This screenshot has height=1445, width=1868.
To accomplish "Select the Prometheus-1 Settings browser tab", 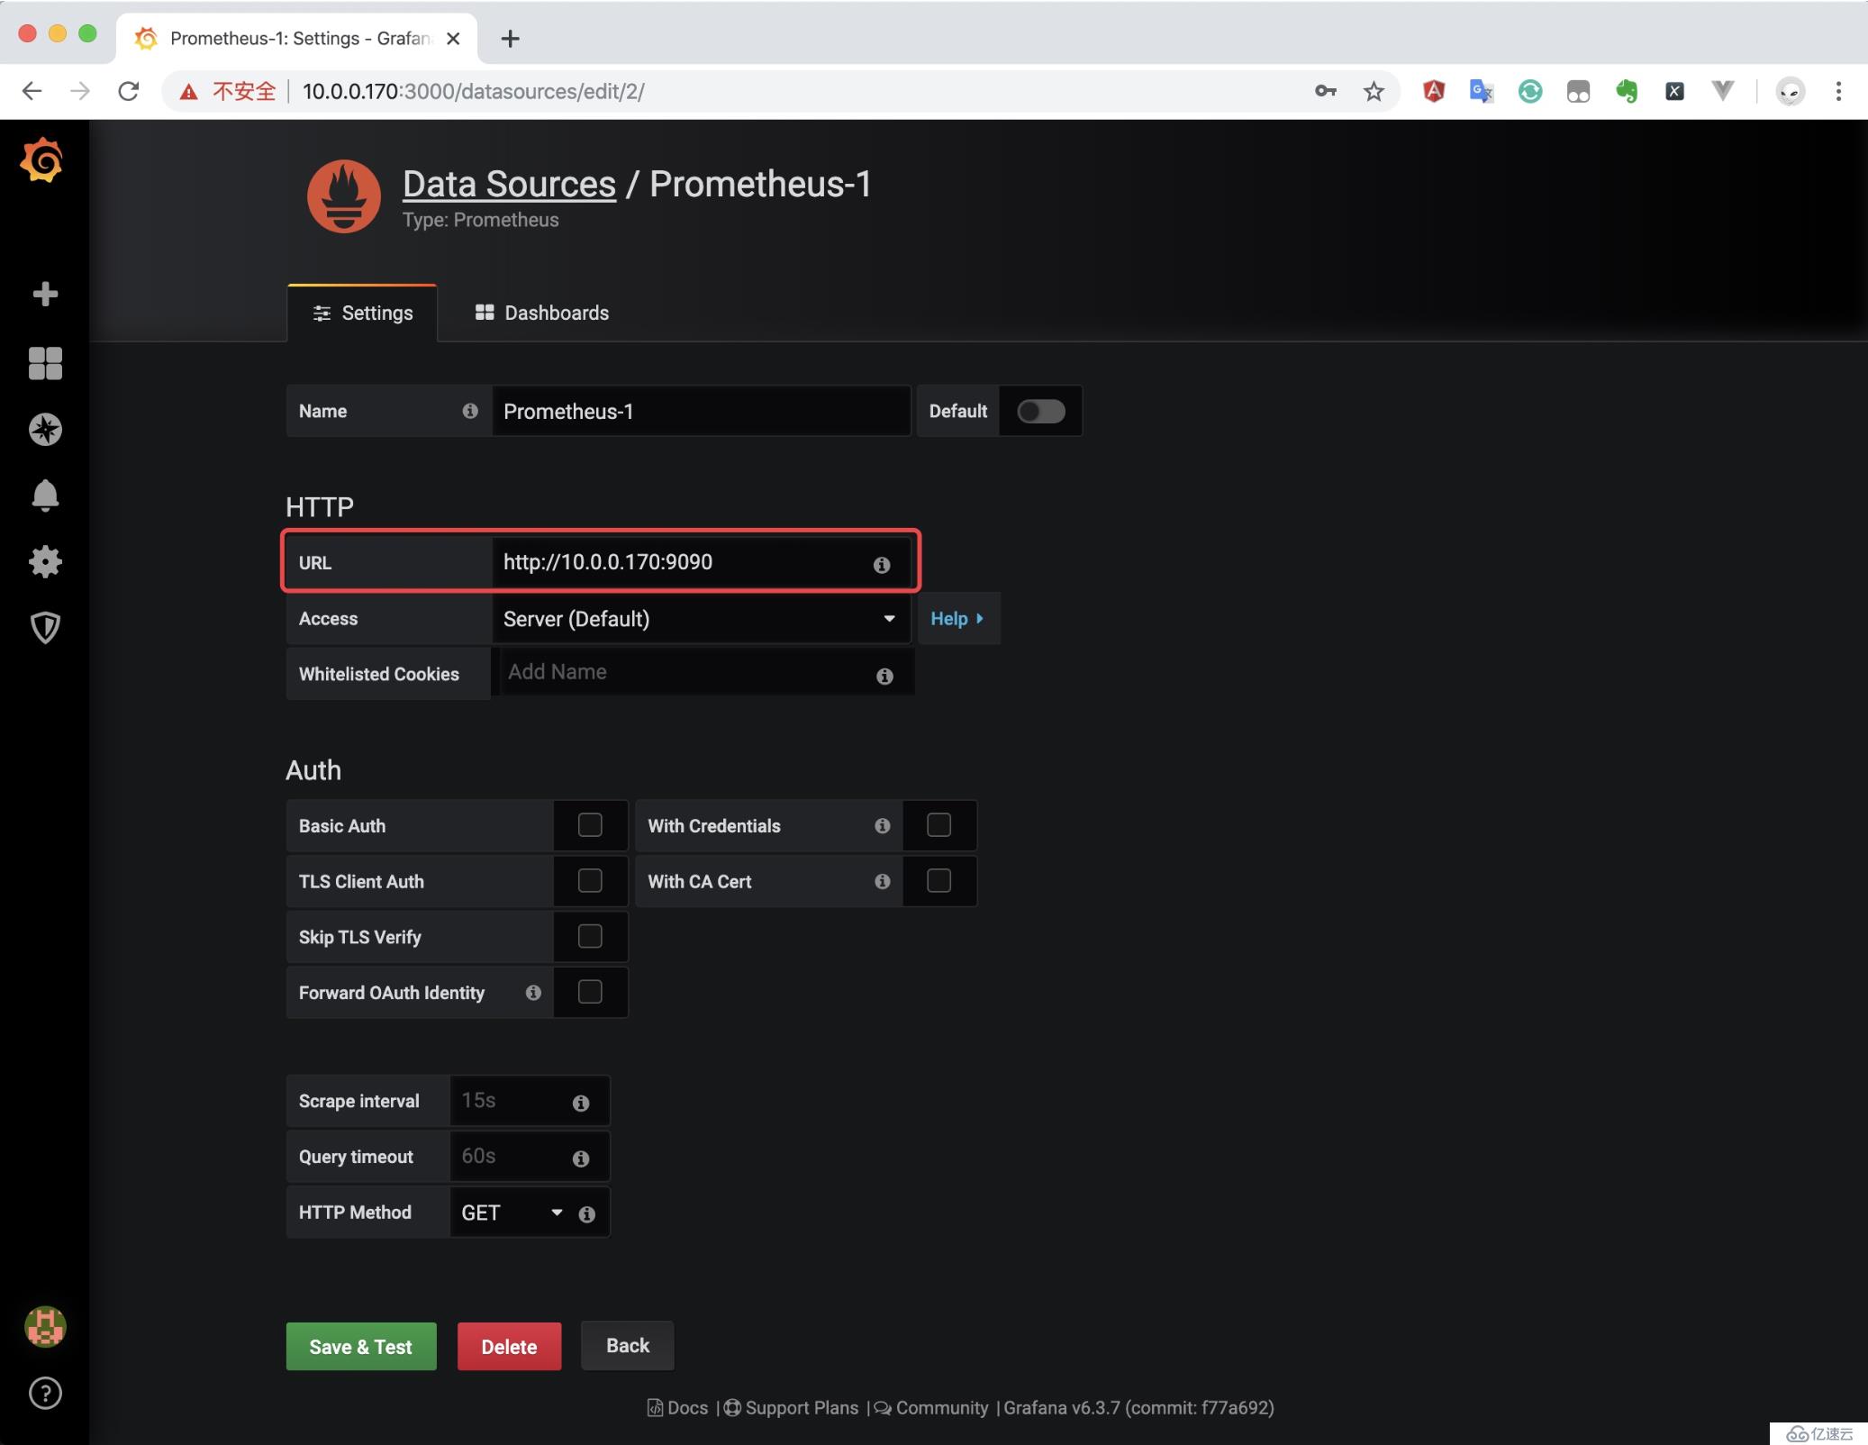I will [297, 38].
